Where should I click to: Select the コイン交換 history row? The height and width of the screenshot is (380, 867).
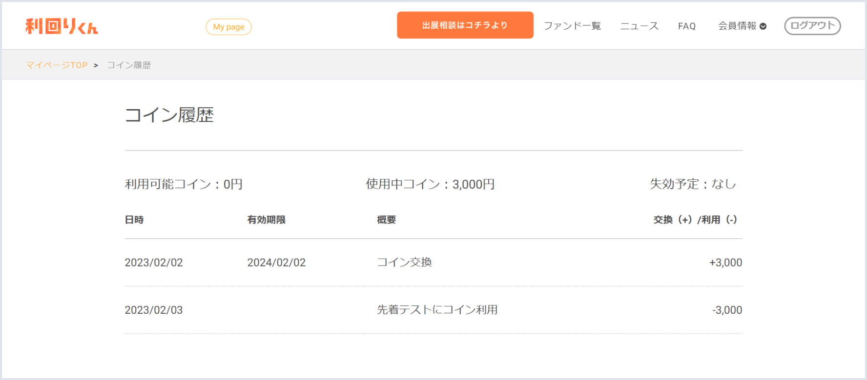coord(433,262)
